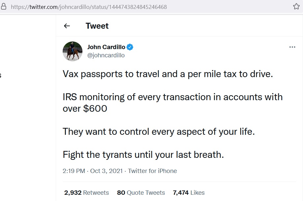Click the "over $600" text in tweet
This screenshot has height=201, width=303.
tap(85, 109)
